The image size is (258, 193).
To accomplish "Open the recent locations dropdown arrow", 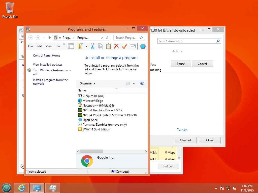I will (44, 38).
